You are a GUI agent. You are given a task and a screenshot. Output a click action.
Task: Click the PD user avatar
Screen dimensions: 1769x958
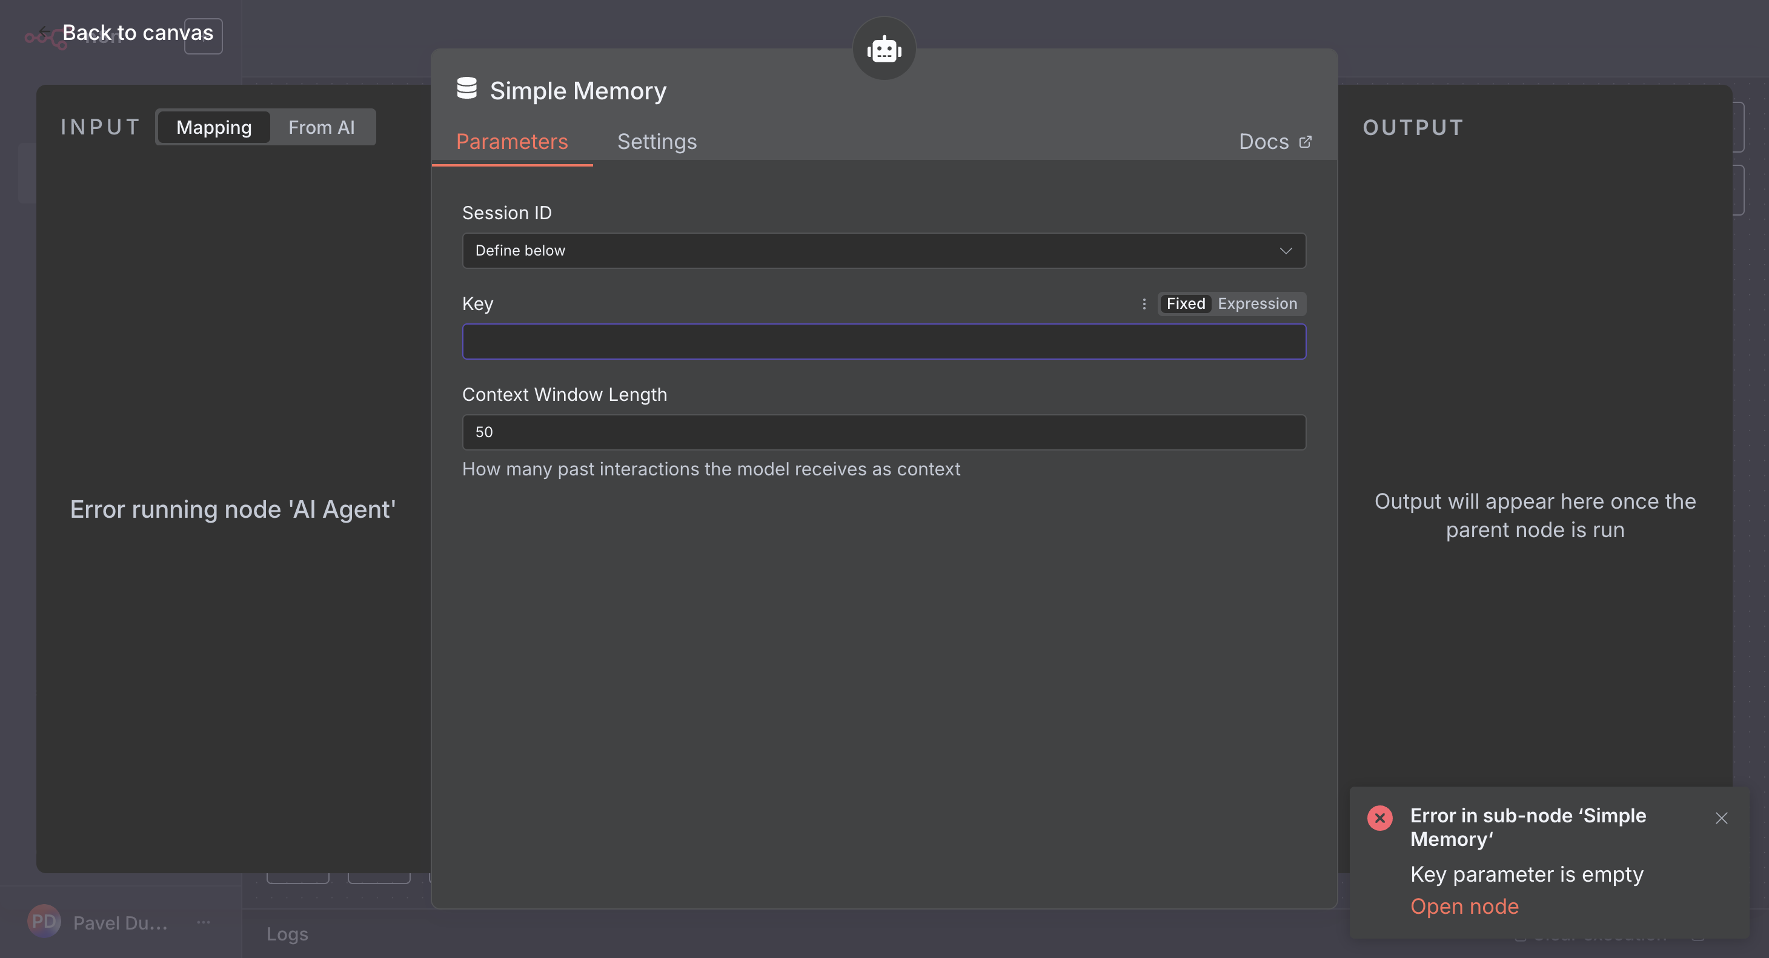[x=44, y=922]
